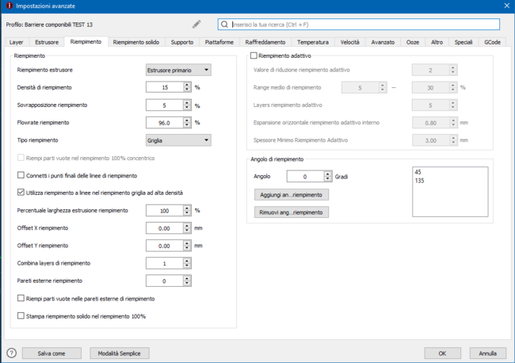Viewport: 515px width, 363px height.
Task: Click the pencil icon to edit profile name
Action: 196,25
